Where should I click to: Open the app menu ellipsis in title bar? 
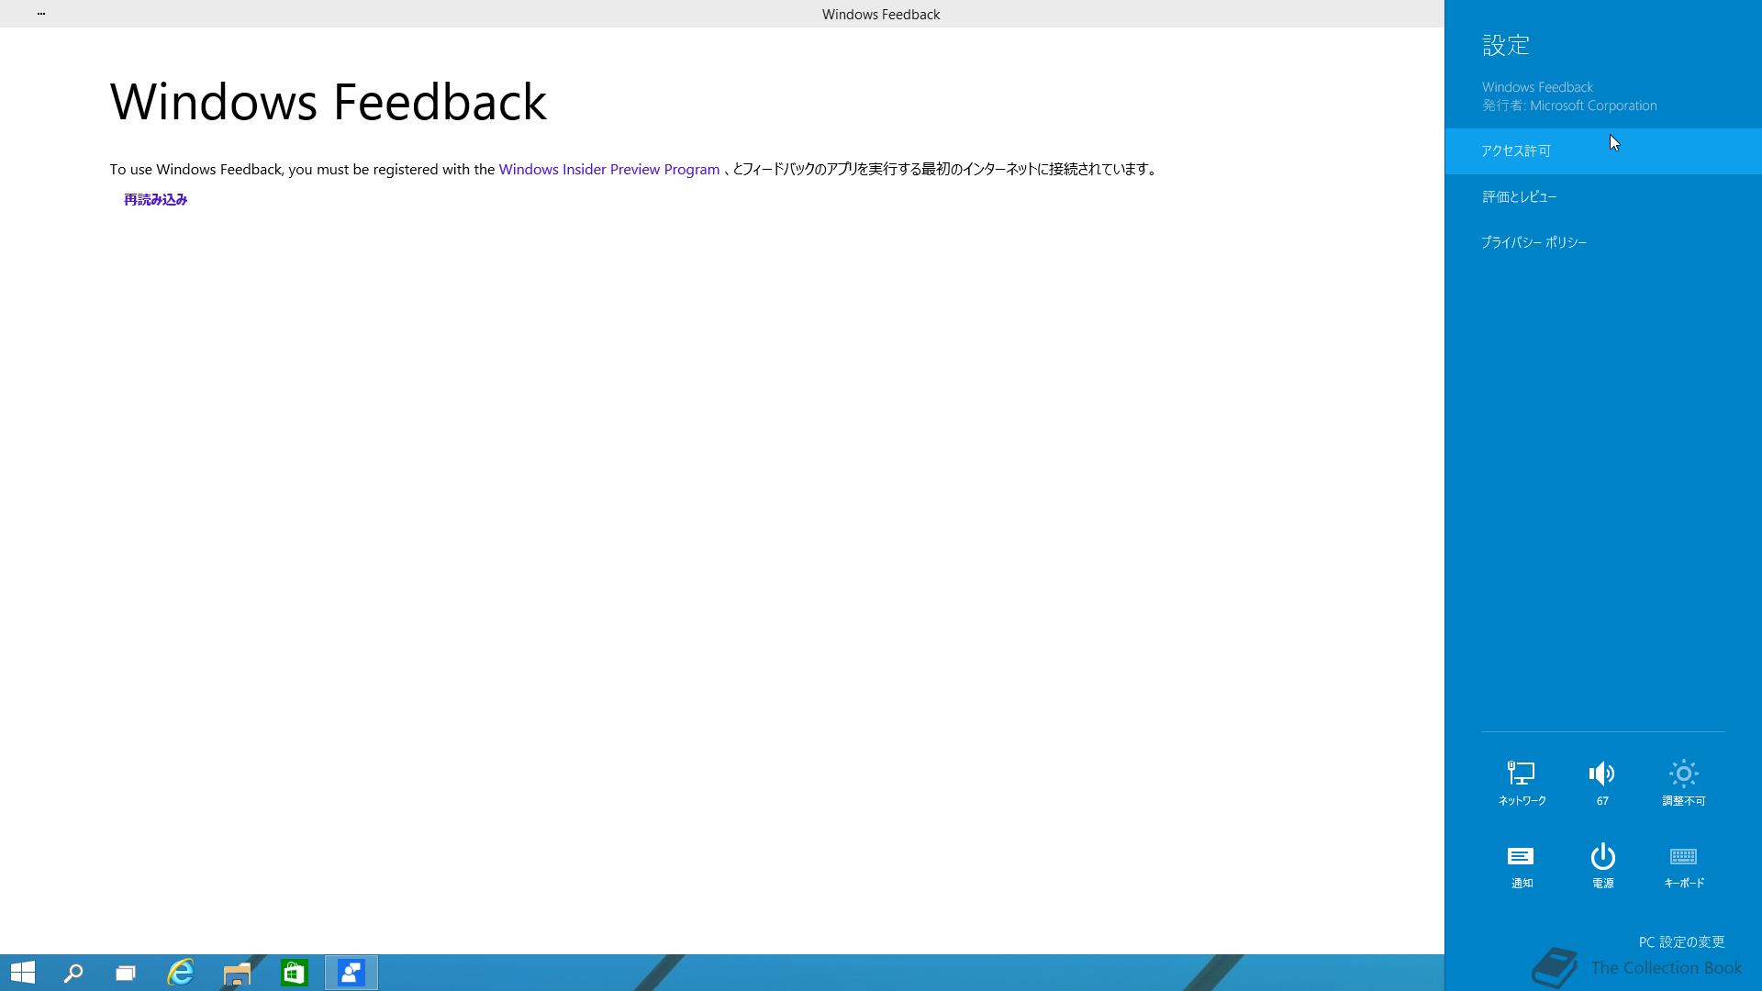(41, 14)
